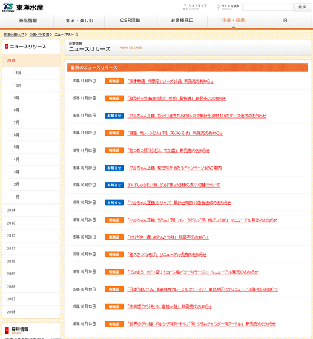Click the サイト内検索 magnifier icon
This screenshot has height=339, width=313.
coord(218,7)
